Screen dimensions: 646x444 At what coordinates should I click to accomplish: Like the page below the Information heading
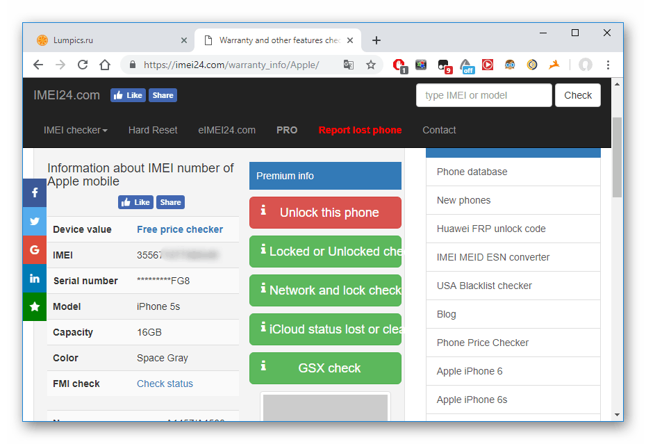pos(136,202)
